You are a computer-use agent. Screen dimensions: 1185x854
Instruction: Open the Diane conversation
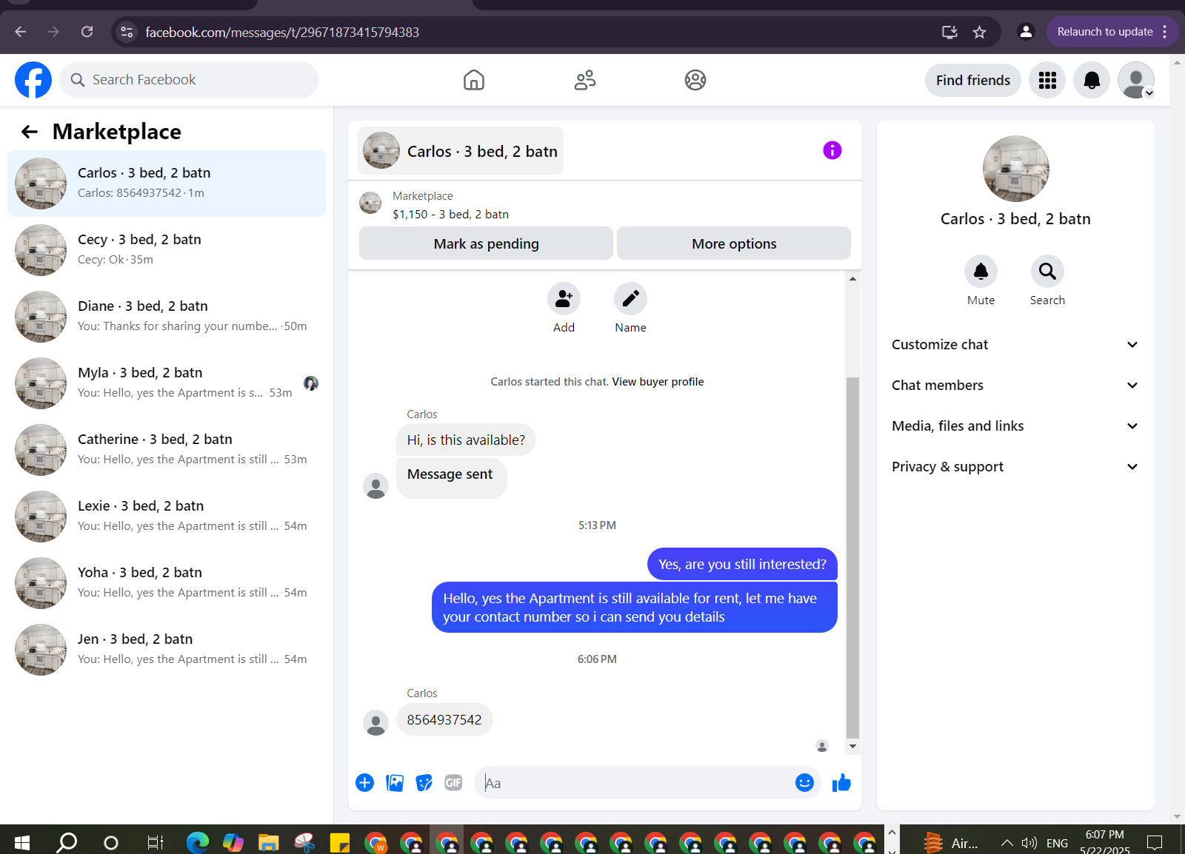point(167,317)
